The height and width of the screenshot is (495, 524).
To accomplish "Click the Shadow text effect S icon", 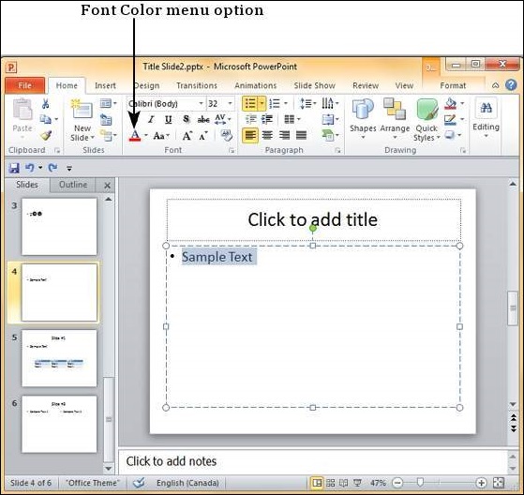I will pyautogui.click(x=187, y=119).
